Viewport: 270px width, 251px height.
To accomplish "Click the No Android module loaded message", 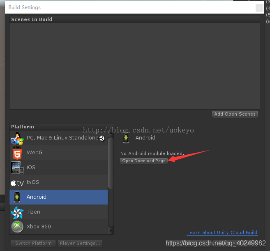I will click(x=152, y=153).
